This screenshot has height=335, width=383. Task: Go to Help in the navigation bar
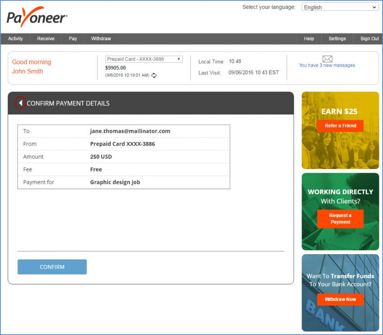click(309, 38)
